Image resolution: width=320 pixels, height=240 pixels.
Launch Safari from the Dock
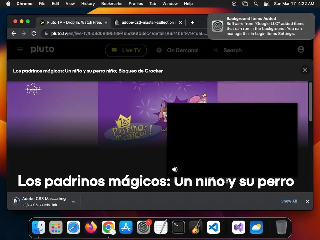click(x=73, y=227)
